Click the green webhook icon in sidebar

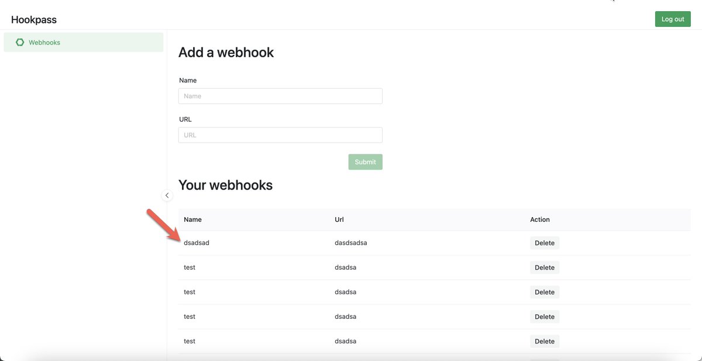pos(20,42)
